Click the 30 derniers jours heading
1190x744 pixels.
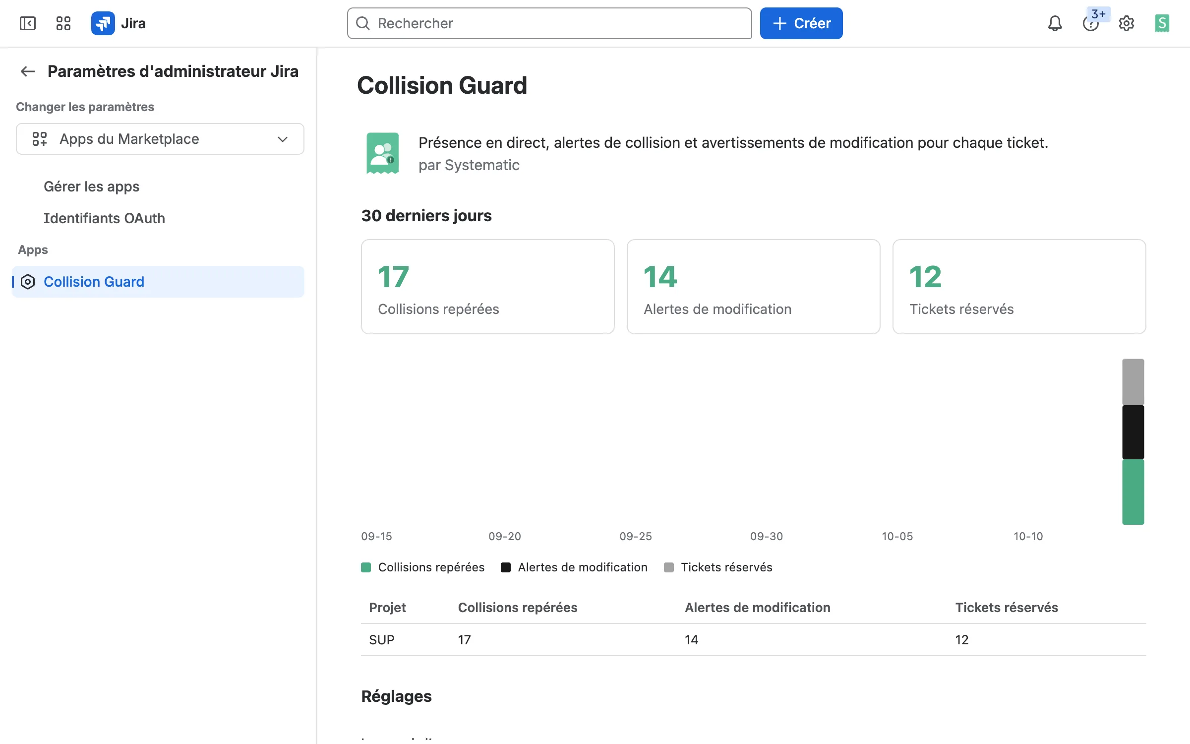pos(426,216)
